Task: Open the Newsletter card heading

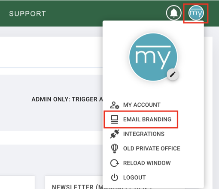Action: [77, 186]
